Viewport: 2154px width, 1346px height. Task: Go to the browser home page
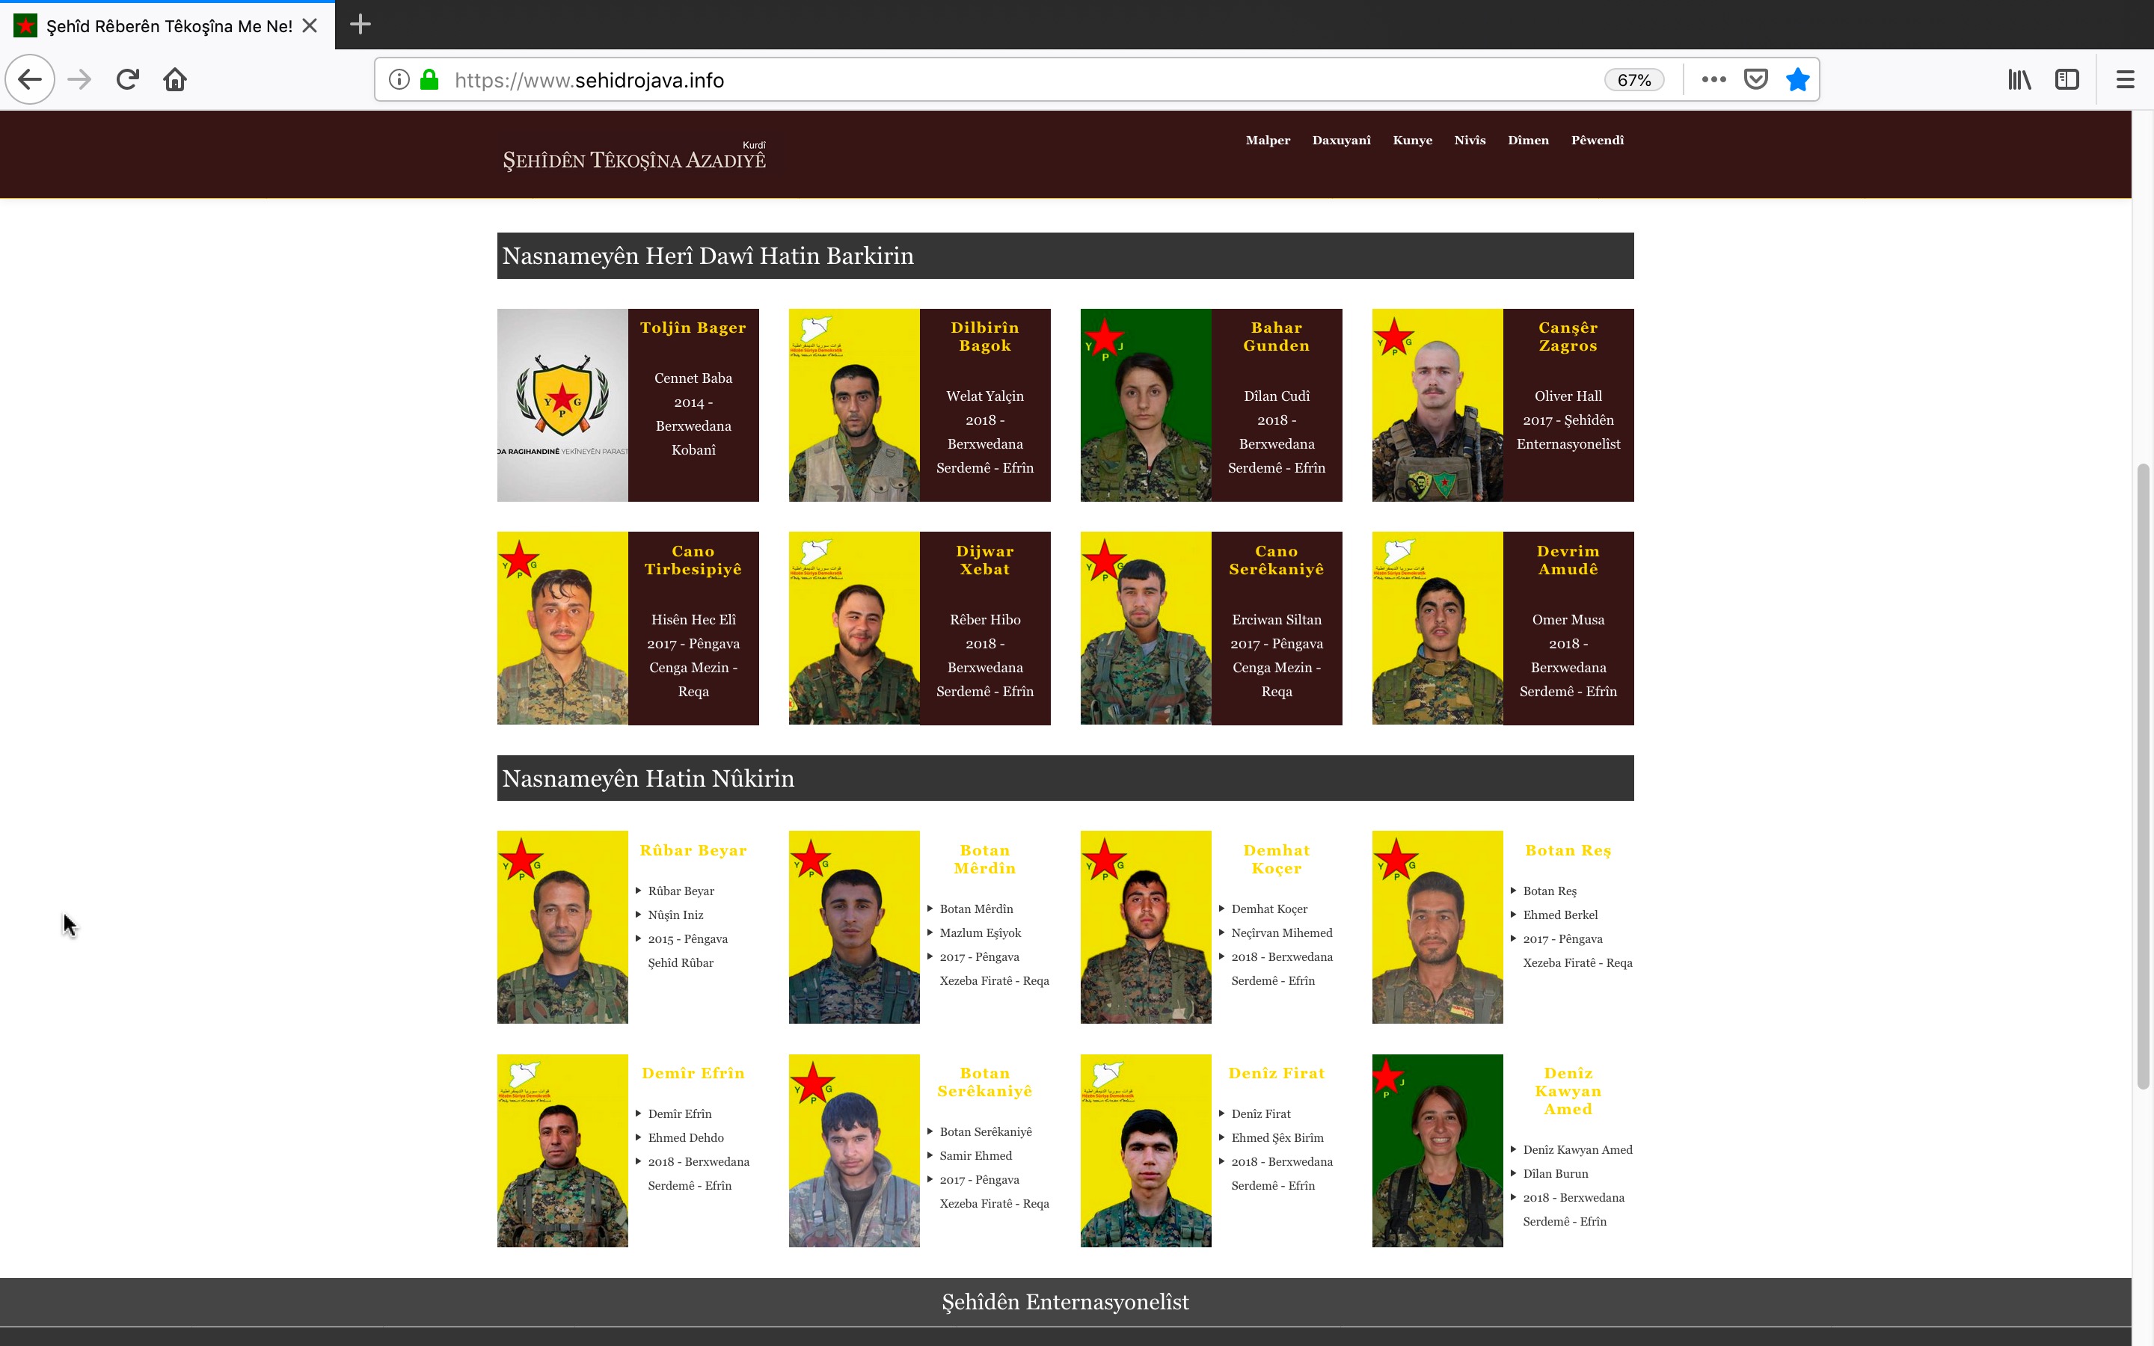[174, 80]
